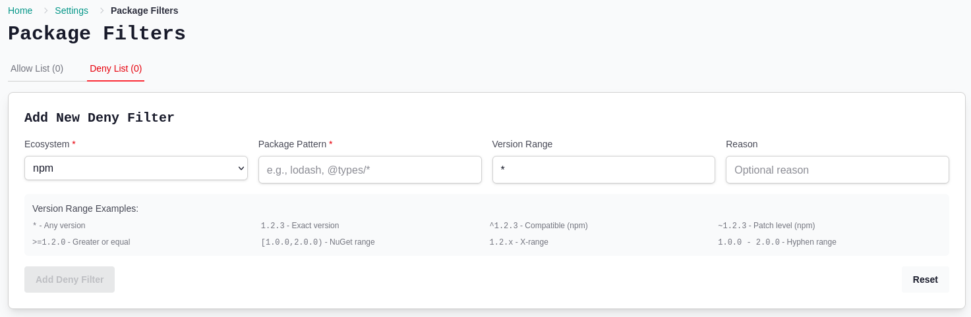This screenshot has height=317, width=971.
Task: Click the Package Filters breadcrumb text
Action: click(x=144, y=11)
